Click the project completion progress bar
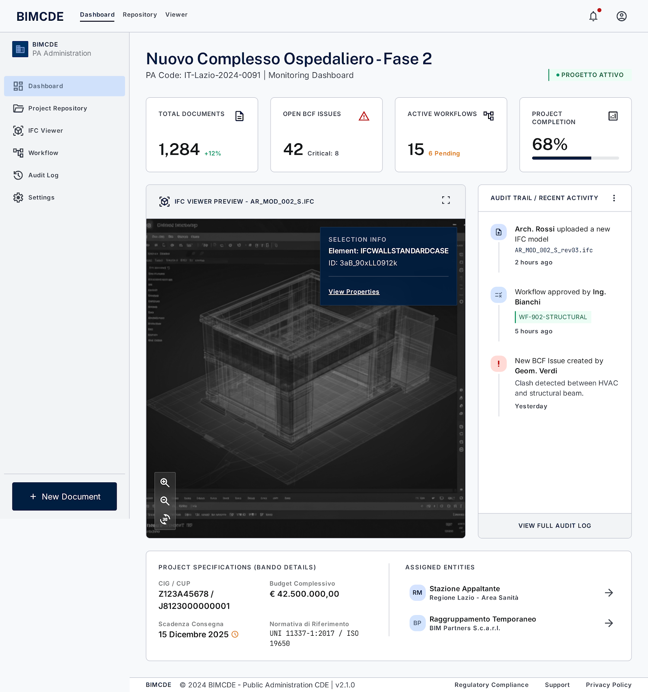This screenshot has height=692, width=648. [x=575, y=158]
